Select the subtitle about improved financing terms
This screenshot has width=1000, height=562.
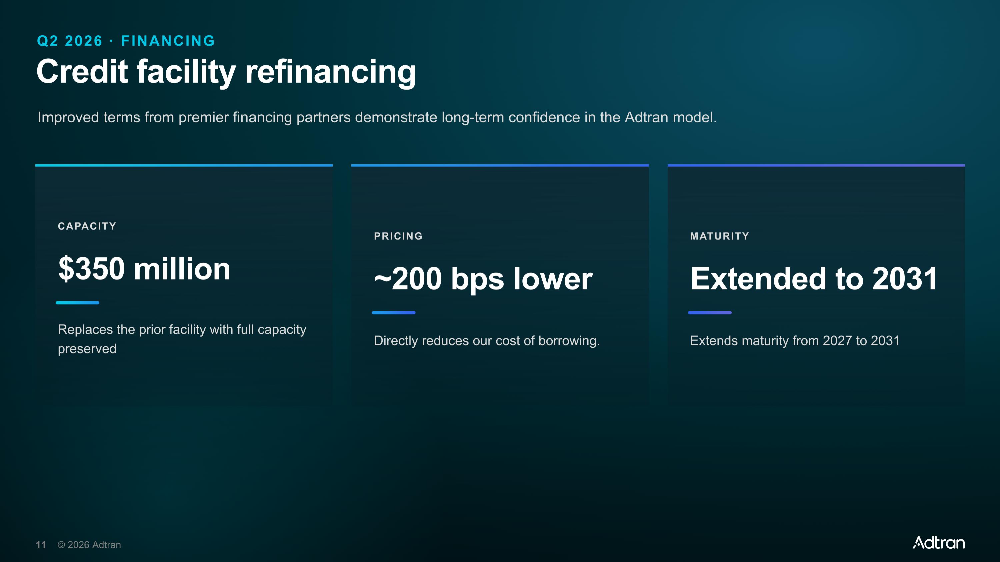pyautogui.click(x=377, y=117)
